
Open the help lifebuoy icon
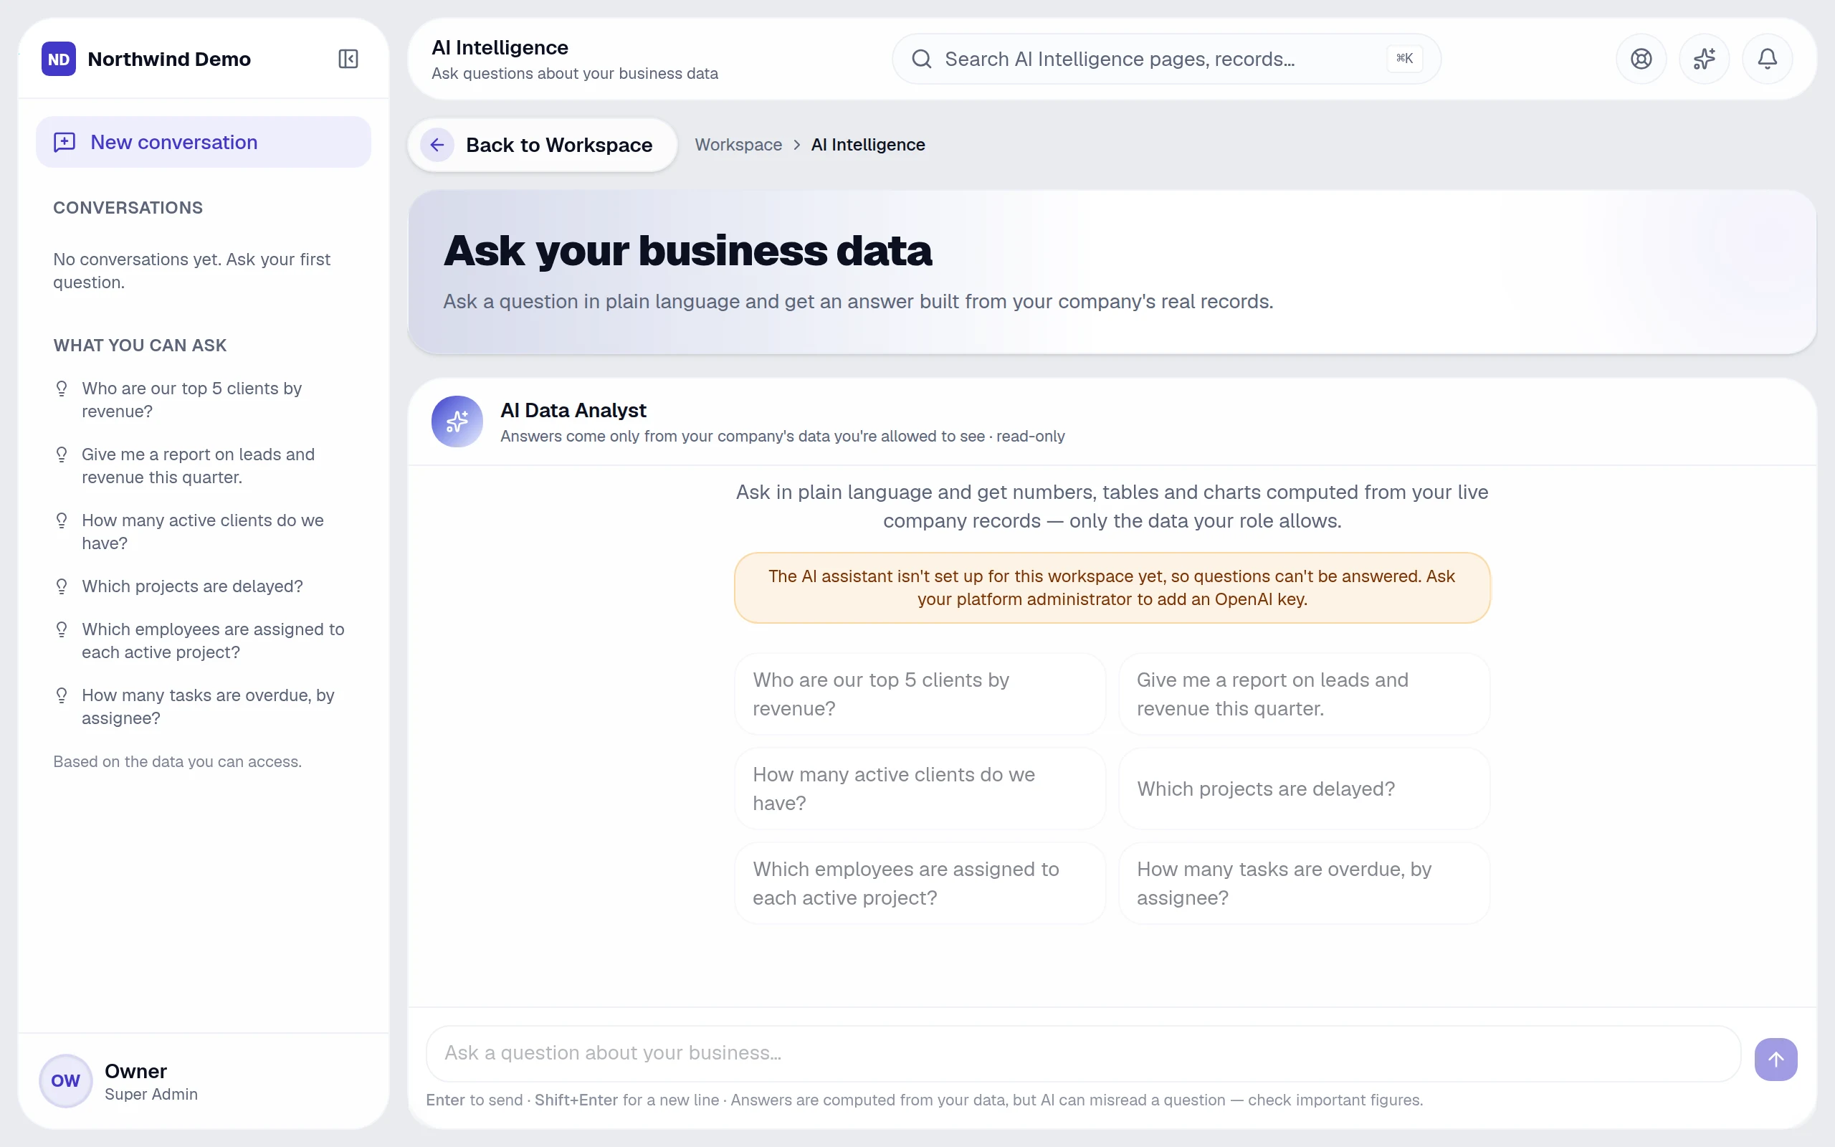click(x=1641, y=58)
